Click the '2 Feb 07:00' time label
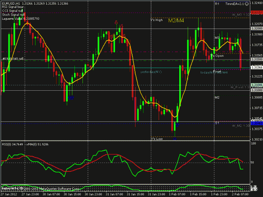263x197 pixels. [x=240, y=194]
